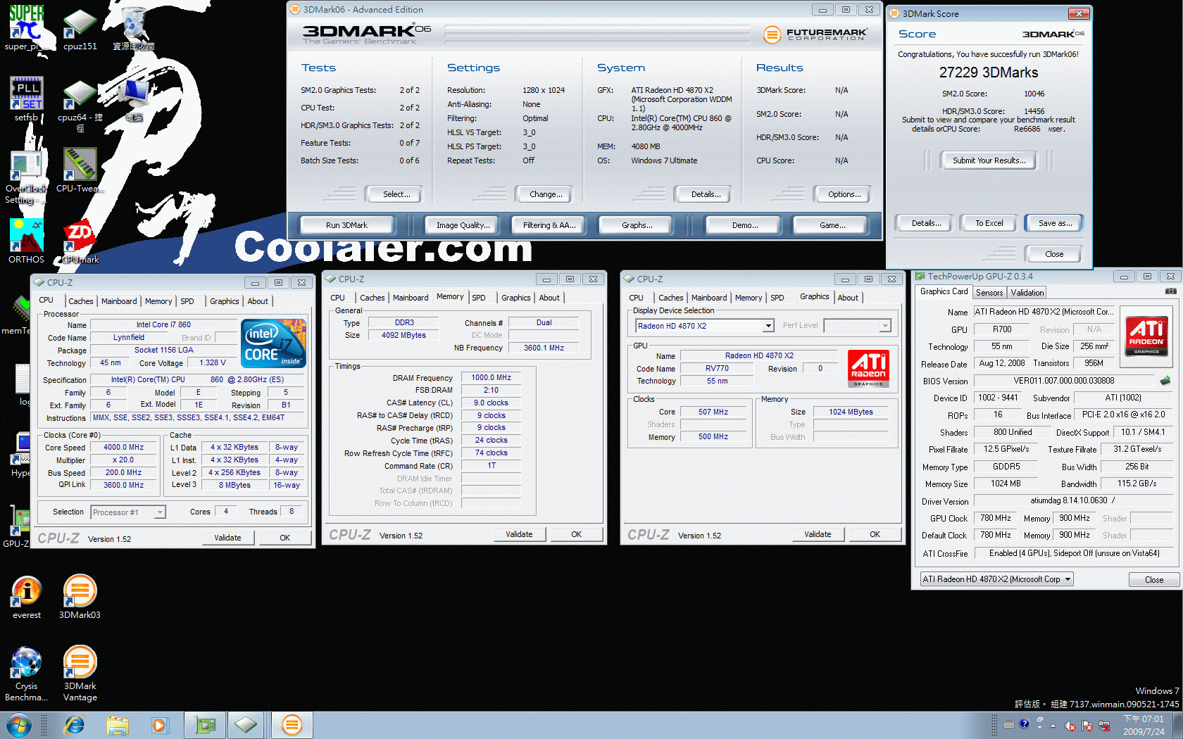
Task: Open About tab in right CPU-Z window
Action: (848, 298)
